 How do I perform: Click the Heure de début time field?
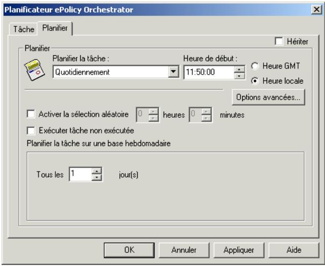209,72
